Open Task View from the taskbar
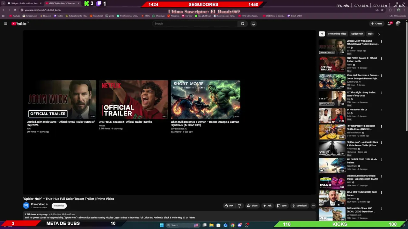Image resolution: width=408 pixels, height=229 pixels. coord(204,225)
